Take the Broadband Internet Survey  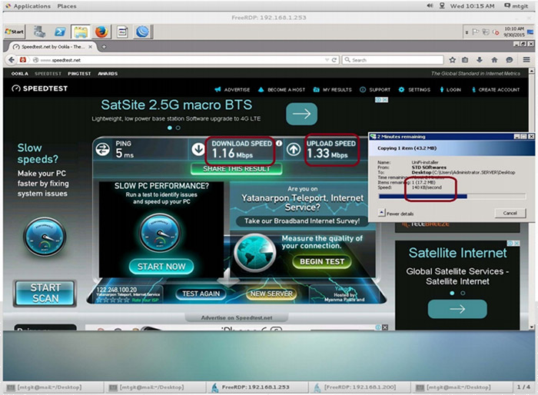(302, 221)
